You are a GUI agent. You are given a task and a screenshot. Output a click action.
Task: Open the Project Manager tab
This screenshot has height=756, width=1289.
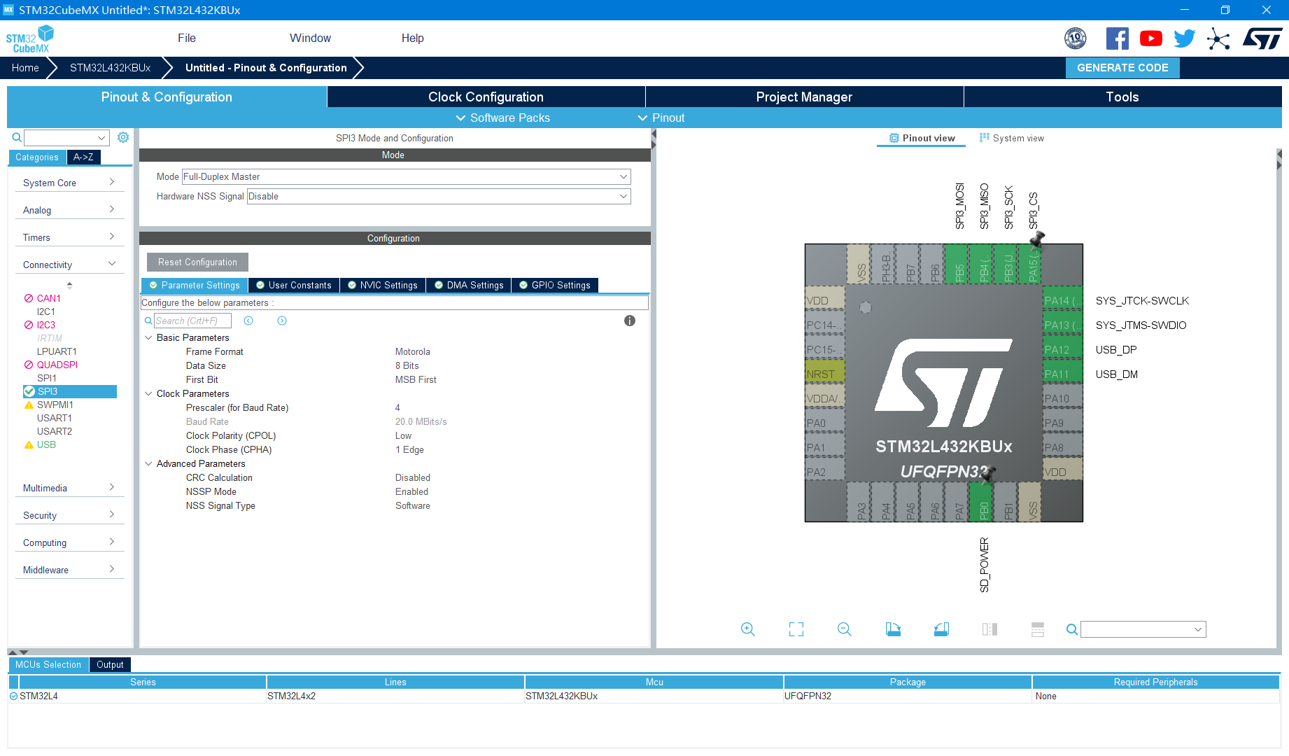803,97
